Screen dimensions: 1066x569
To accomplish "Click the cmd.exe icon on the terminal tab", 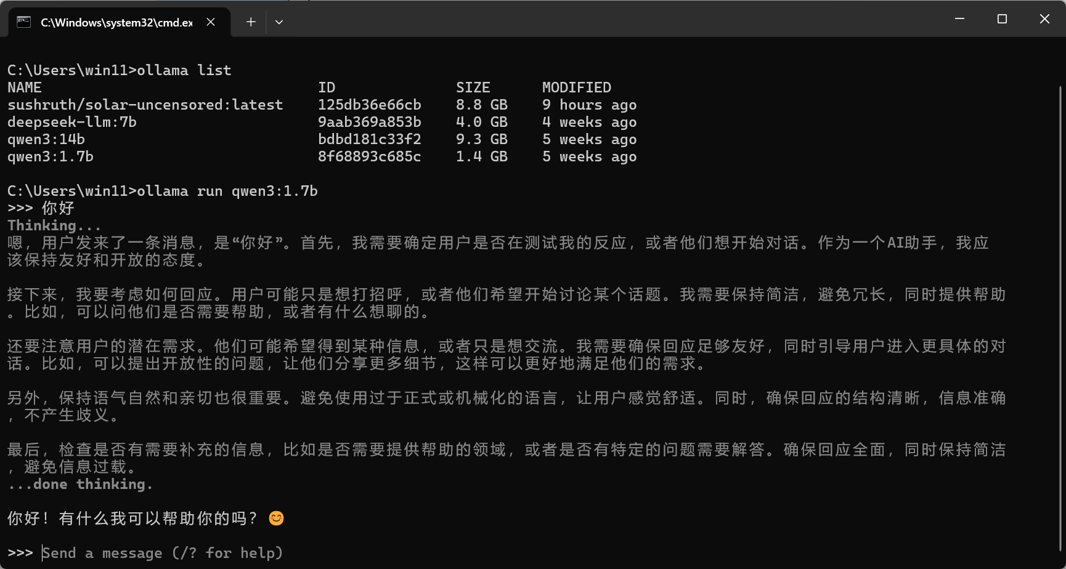I will tap(24, 21).
